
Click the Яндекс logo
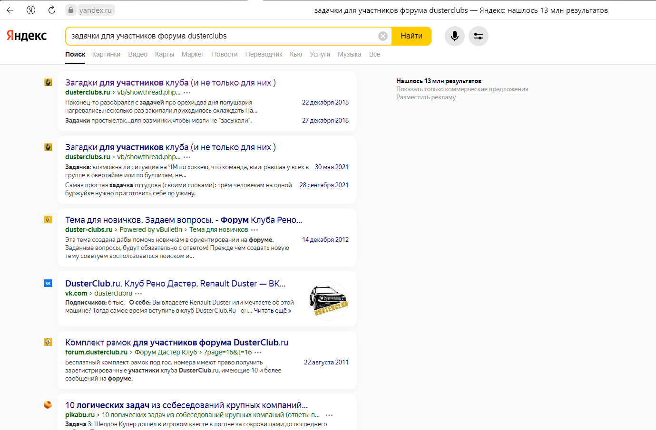27,36
